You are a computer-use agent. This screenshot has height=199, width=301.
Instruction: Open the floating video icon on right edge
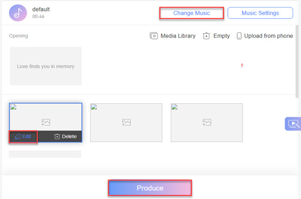point(293,124)
